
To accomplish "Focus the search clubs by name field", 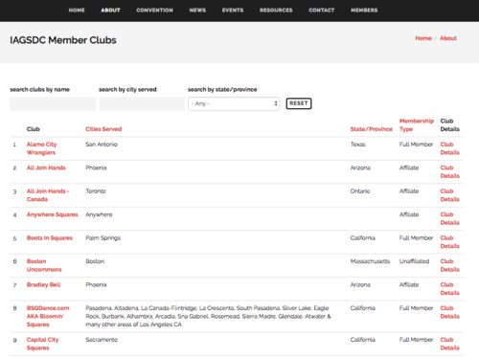I will (53, 103).
